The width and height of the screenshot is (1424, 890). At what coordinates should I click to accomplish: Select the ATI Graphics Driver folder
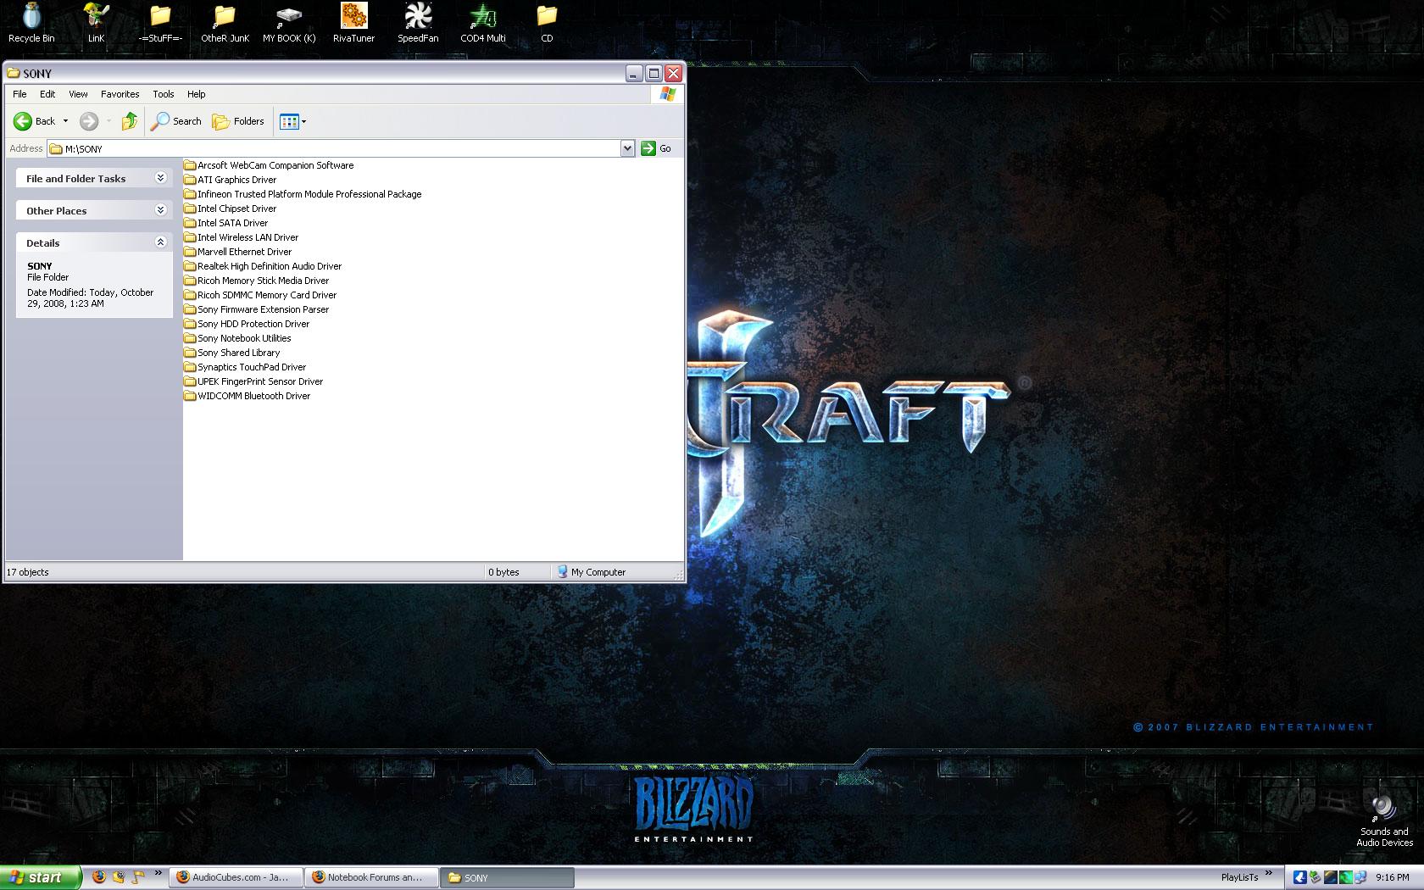pos(231,180)
